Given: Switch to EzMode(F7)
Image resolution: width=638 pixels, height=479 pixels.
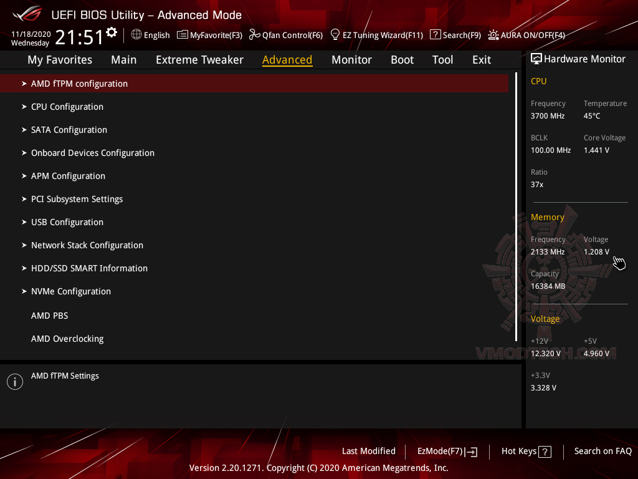Looking at the screenshot, I should coord(440,451).
